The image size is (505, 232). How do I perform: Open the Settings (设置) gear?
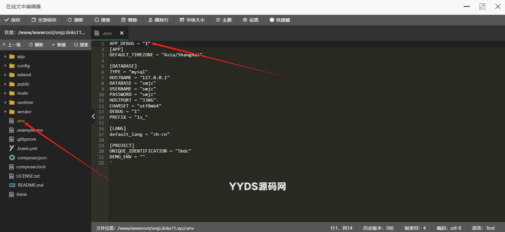click(x=251, y=20)
